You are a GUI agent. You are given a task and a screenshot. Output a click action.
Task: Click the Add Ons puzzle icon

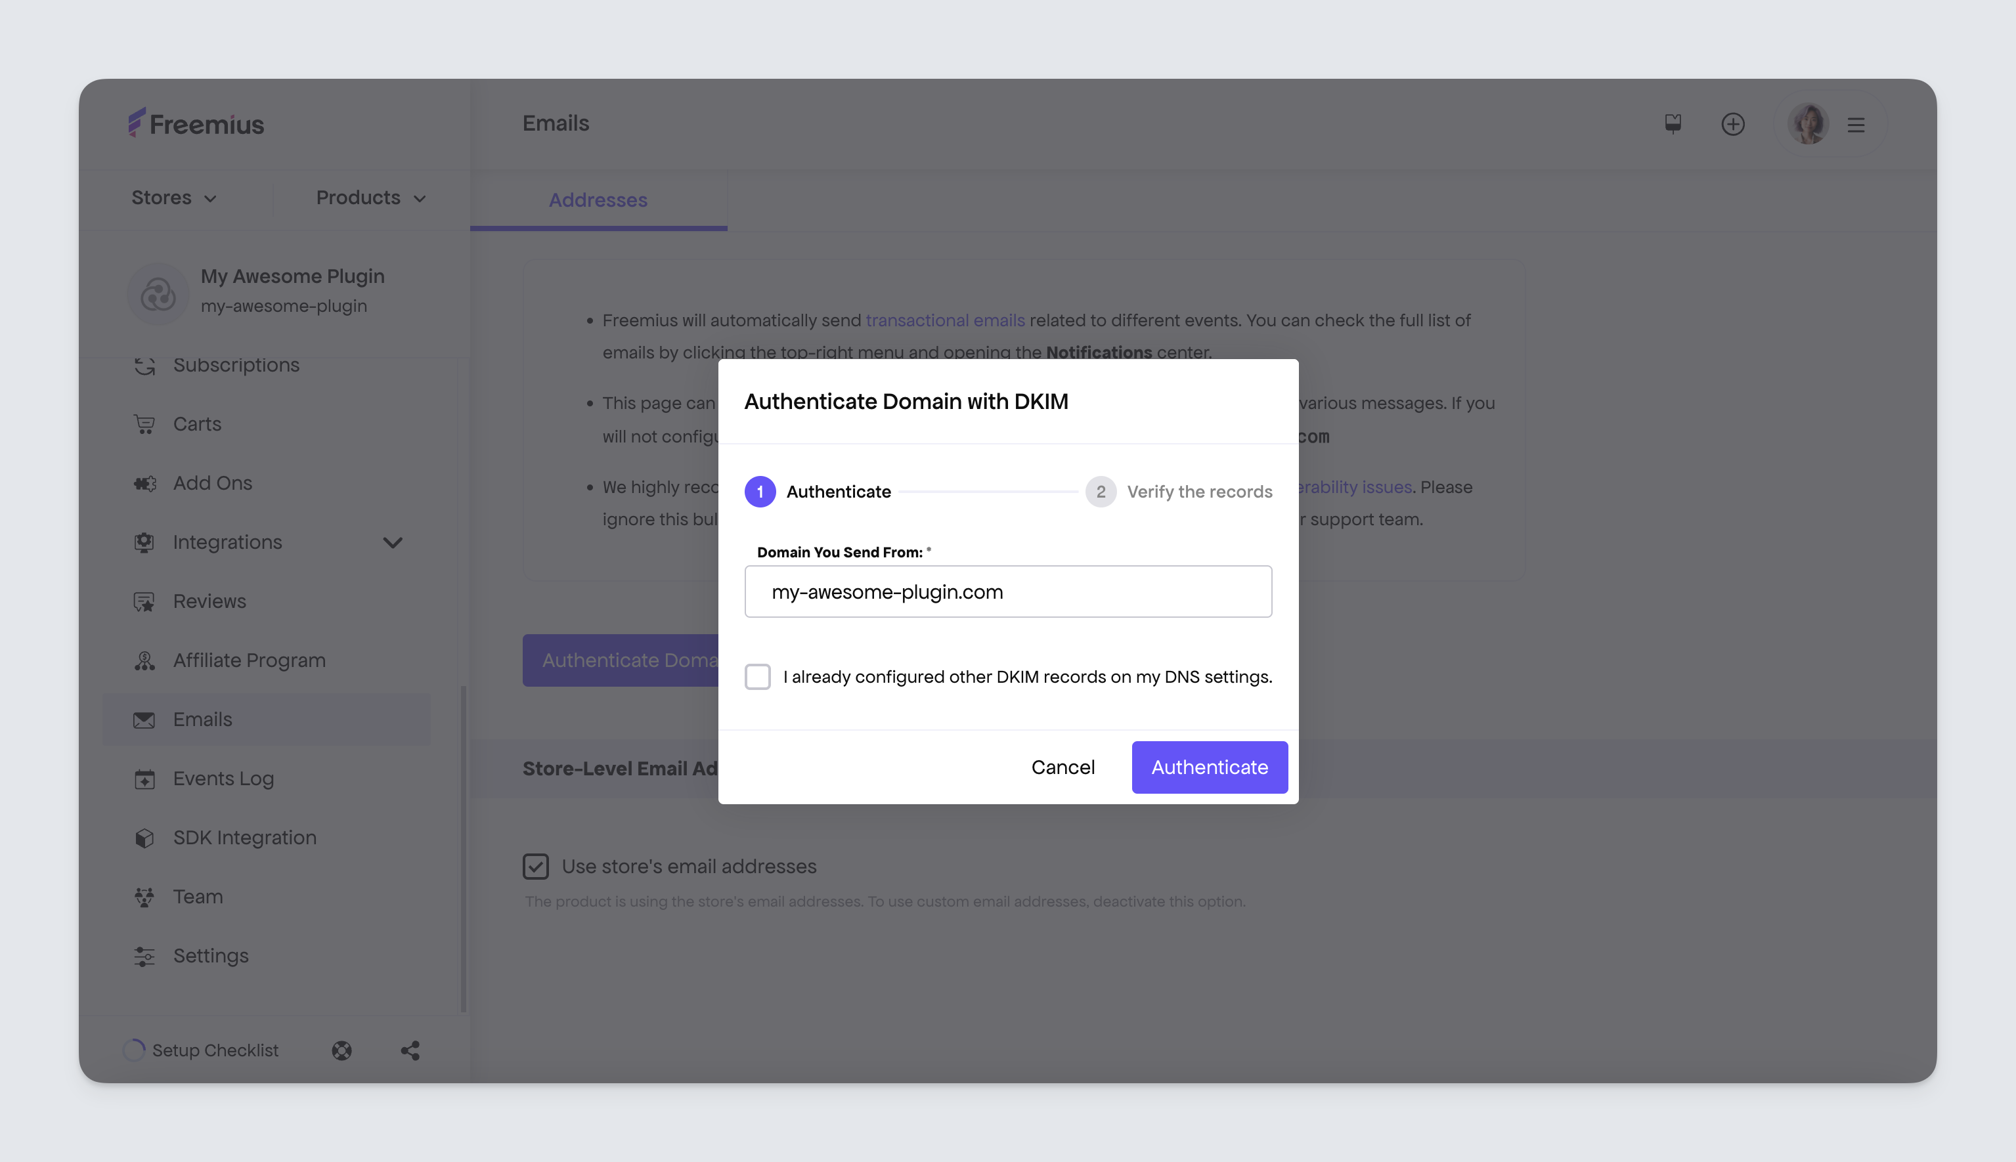click(144, 484)
